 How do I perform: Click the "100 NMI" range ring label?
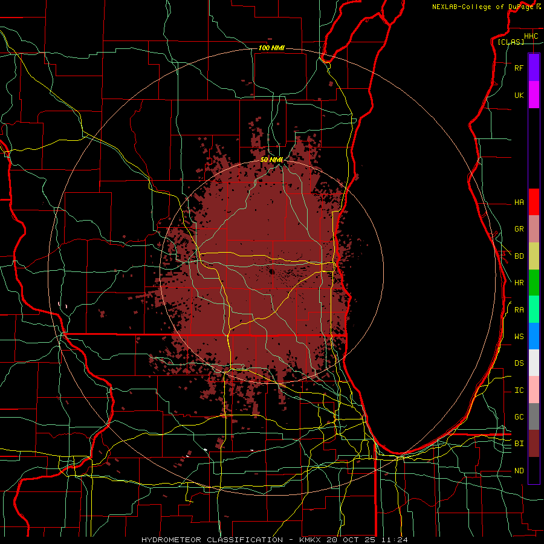click(271, 48)
